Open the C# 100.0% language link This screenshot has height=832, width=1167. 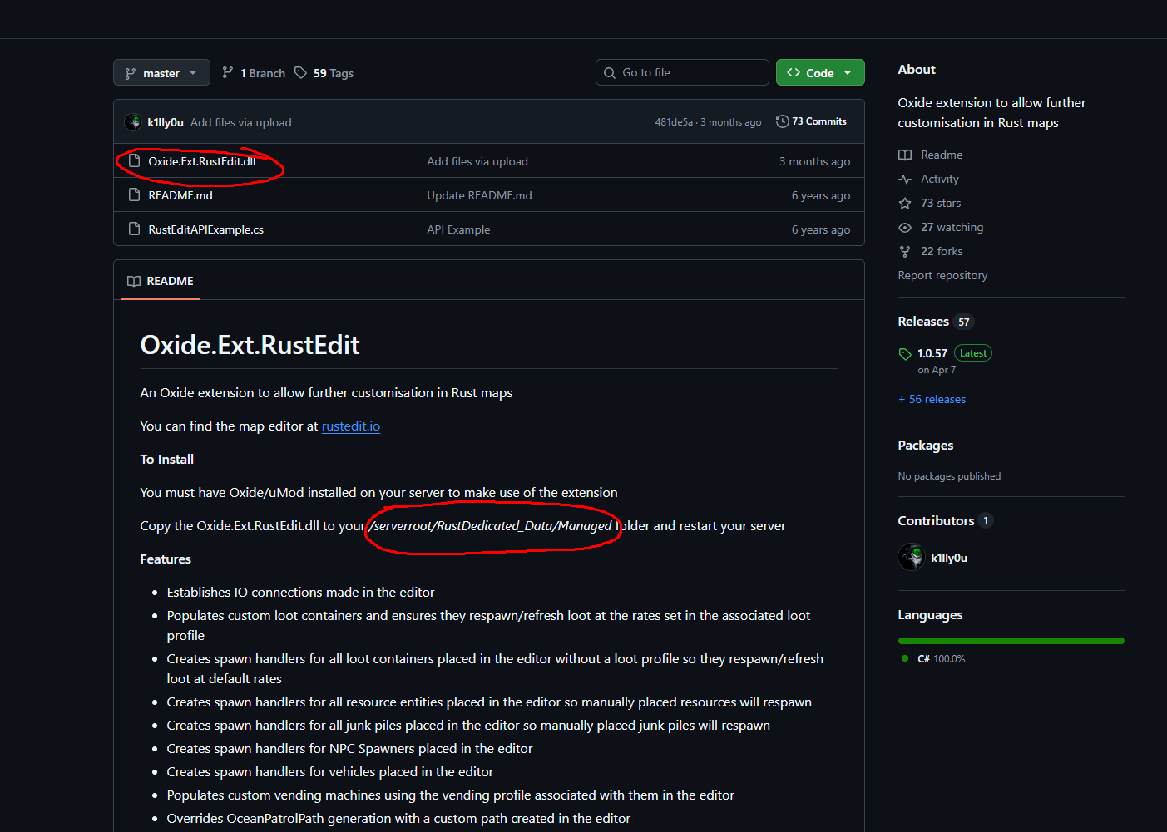coord(942,658)
